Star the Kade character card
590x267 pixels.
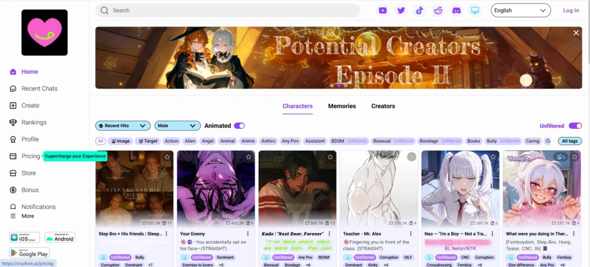point(330,157)
